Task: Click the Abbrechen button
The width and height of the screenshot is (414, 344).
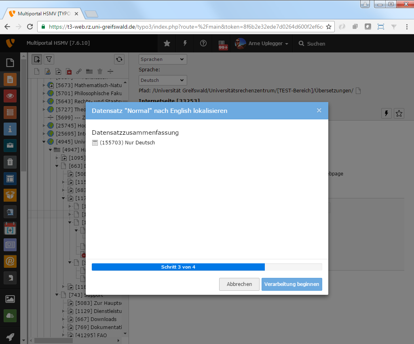Action: pyautogui.click(x=239, y=284)
